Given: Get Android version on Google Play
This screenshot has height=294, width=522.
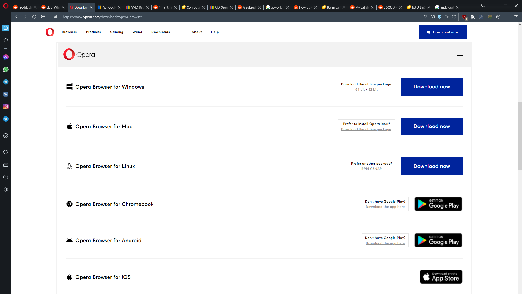Looking at the screenshot, I should tap(438, 240).
